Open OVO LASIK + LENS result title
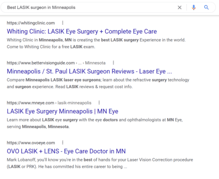This screenshot has height=179, width=219. pyautogui.click(x=66, y=151)
